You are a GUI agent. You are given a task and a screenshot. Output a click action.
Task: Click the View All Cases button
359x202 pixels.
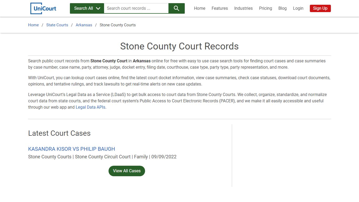(x=127, y=171)
